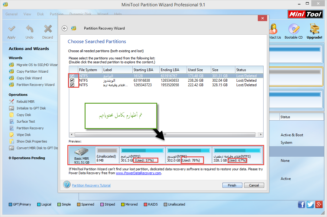Click the GPT/Primary legend color box
The width and height of the screenshot is (327, 217).
click(x=11, y=205)
